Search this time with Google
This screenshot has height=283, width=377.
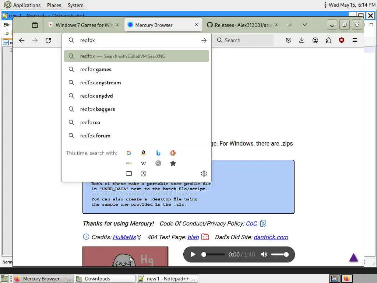[129, 153]
